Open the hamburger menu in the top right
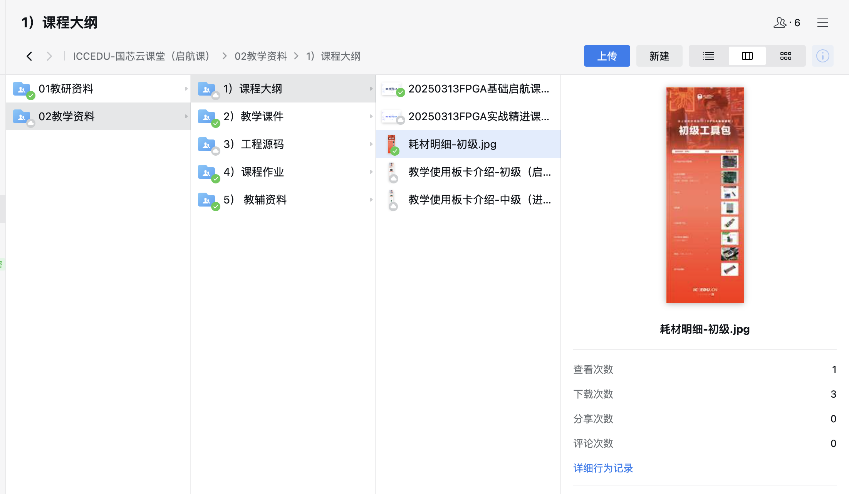This screenshot has height=494, width=849. (x=823, y=22)
